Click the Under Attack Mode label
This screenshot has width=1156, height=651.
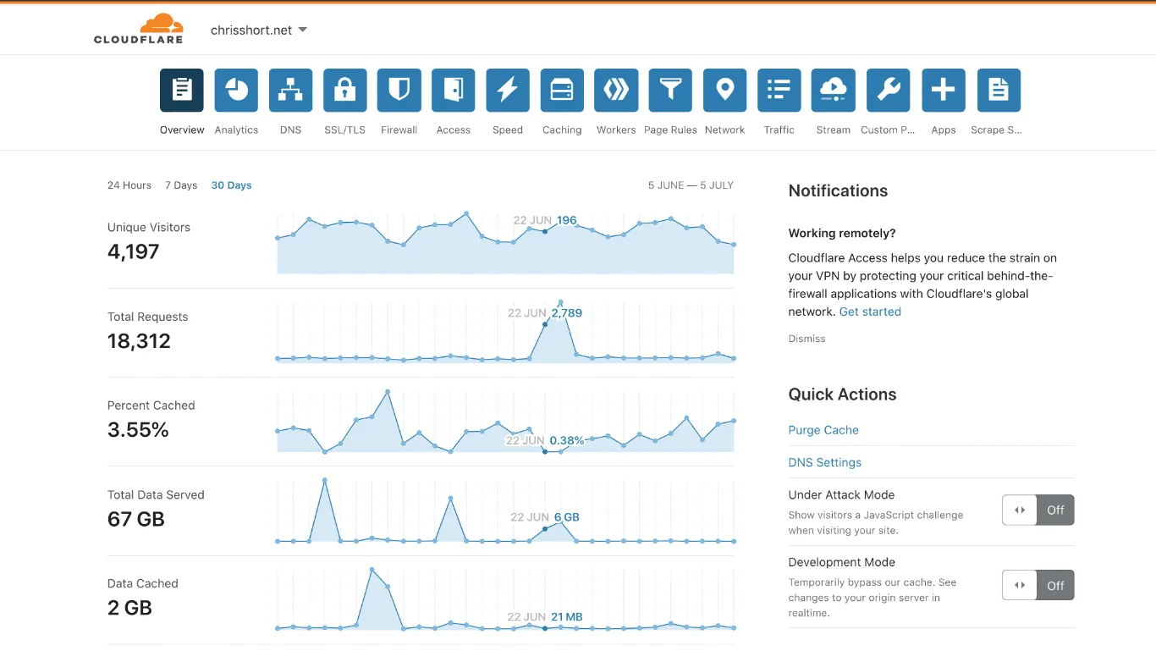pyautogui.click(x=841, y=495)
